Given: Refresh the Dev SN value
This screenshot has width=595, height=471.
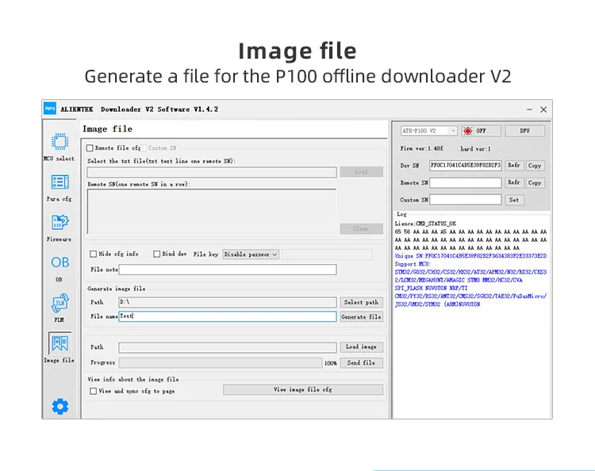Looking at the screenshot, I should (x=514, y=166).
